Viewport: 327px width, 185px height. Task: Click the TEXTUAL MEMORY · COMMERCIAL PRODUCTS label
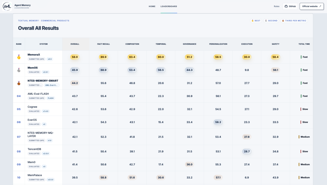point(44,21)
